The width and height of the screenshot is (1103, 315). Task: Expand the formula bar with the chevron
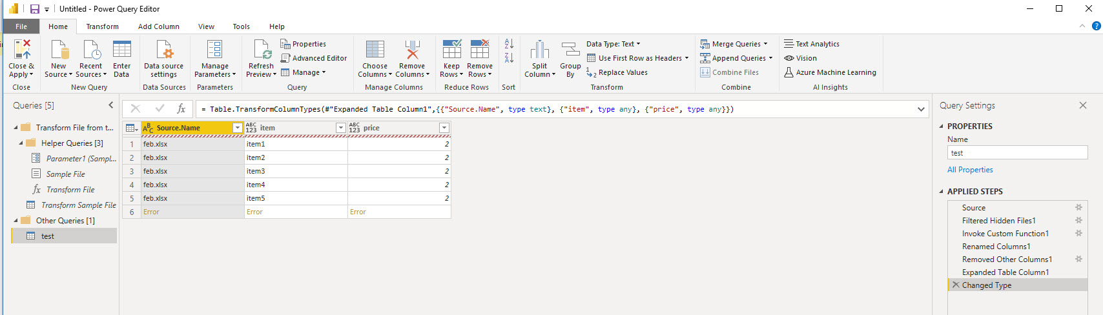(x=921, y=109)
